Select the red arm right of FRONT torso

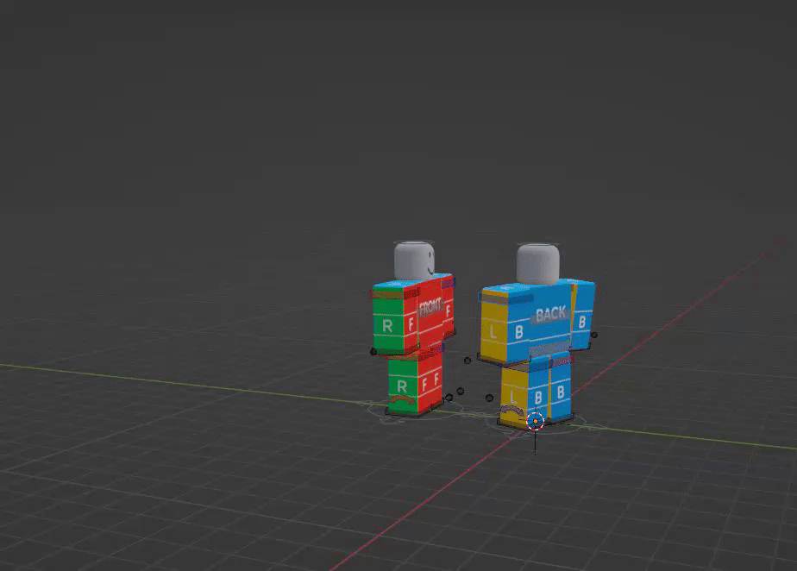[448, 306]
